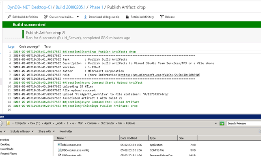Click Console path segment in address bar
This screenshot has height=156, width=261.
92,123
